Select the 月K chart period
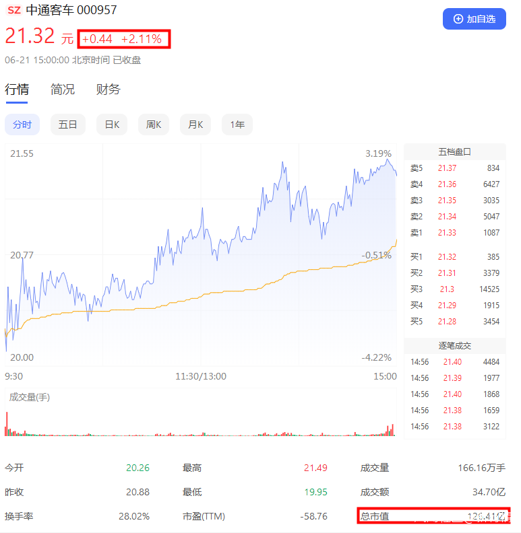 (195, 125)
